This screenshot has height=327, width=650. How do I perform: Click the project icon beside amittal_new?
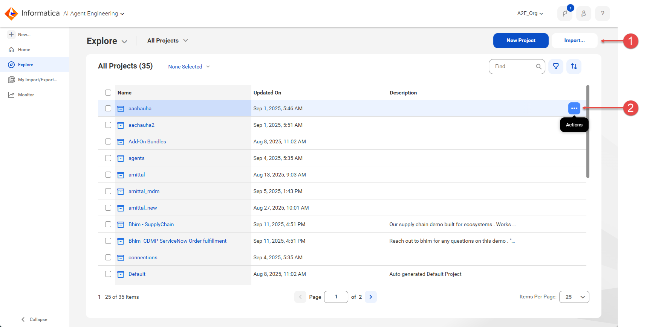[x=121, y=208]
